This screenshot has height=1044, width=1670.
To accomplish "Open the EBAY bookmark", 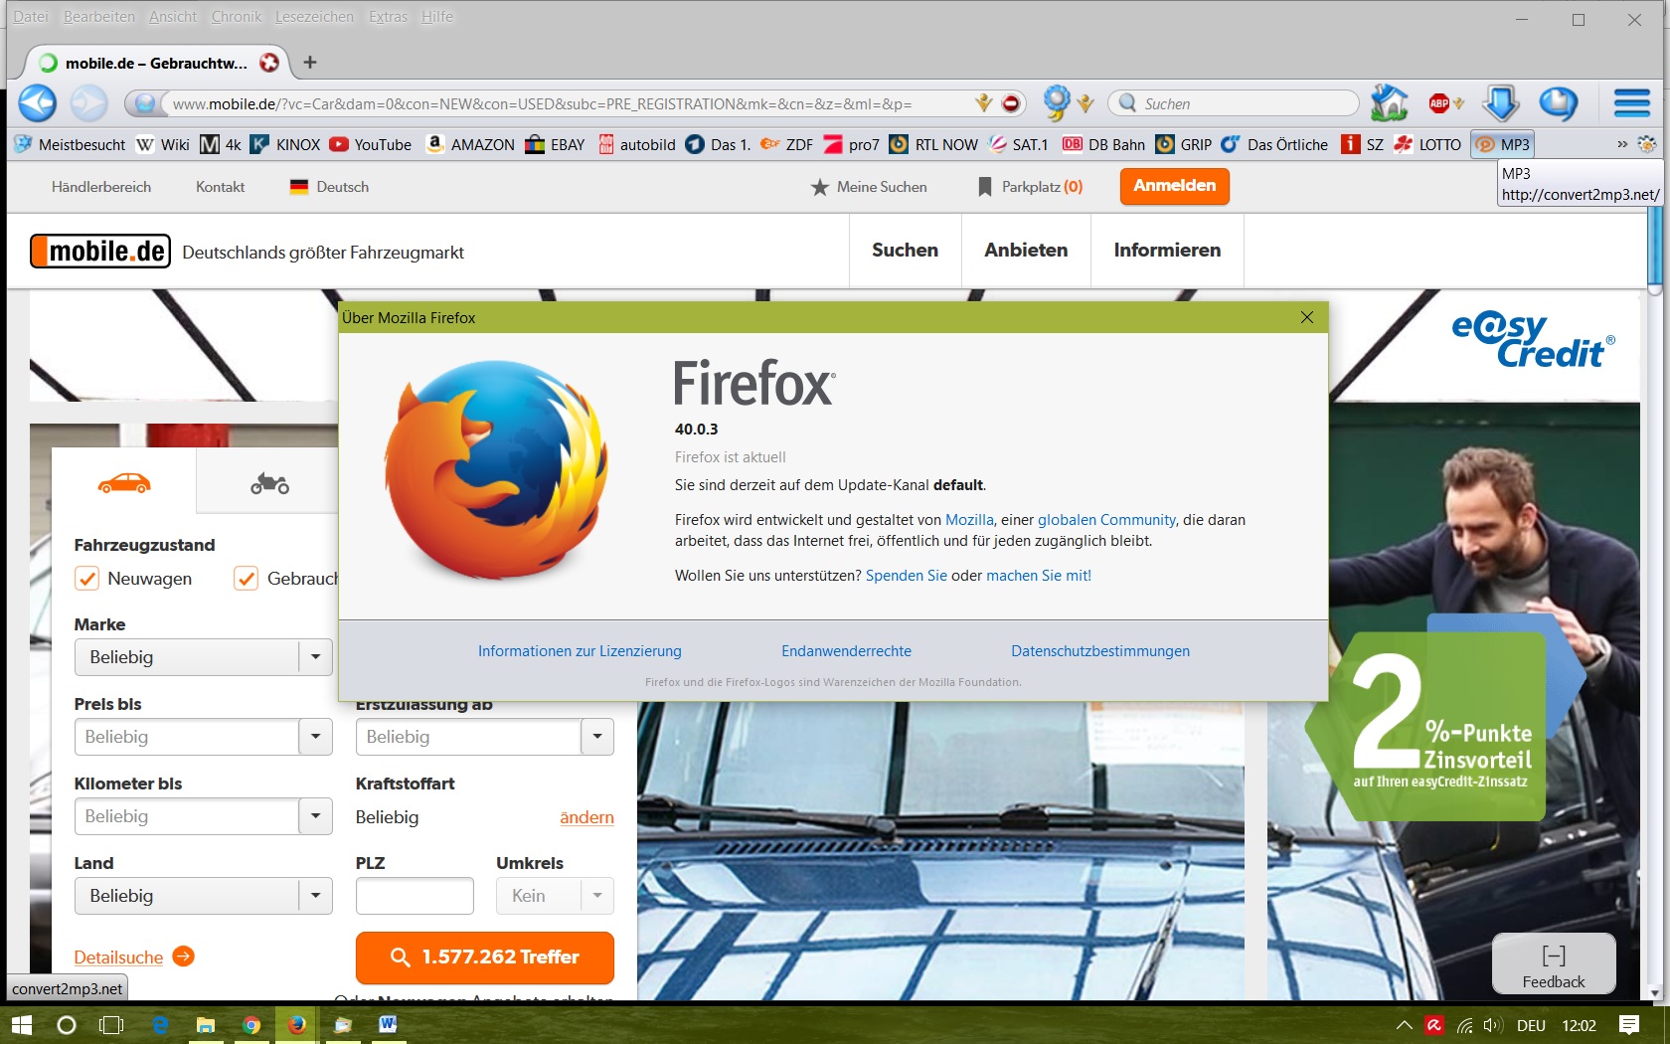I will pos(555,144).
